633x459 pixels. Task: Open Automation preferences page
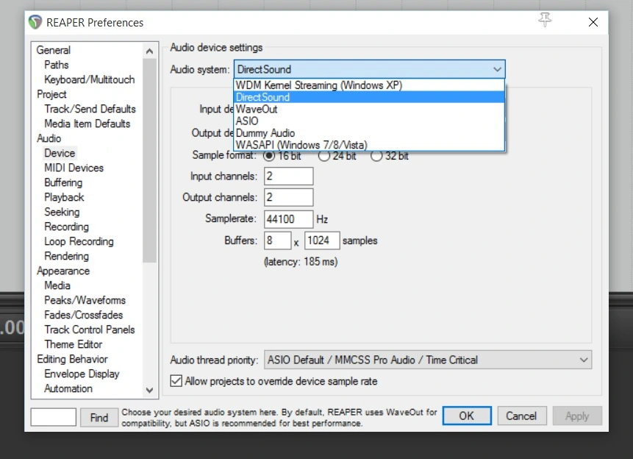coord(68,388)
